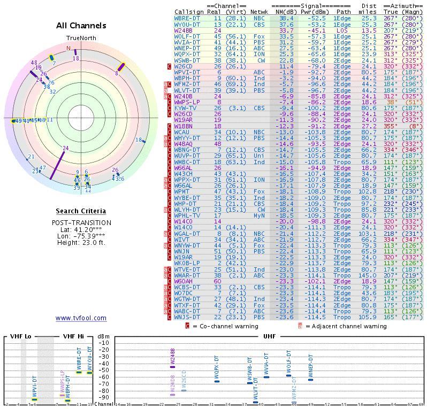Click the WHP-DT callsign
The height and width of the screenshot is (409, 427).
(x=185, y=204)
